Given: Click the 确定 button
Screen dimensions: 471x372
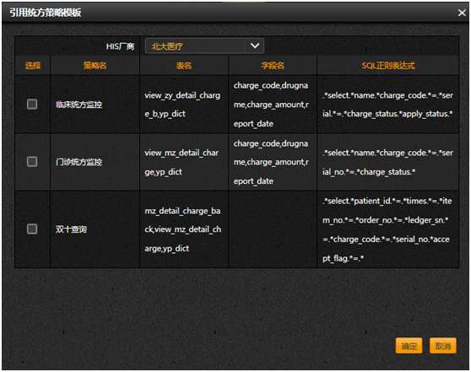Looking at the screenshot, I should (409, 346).
